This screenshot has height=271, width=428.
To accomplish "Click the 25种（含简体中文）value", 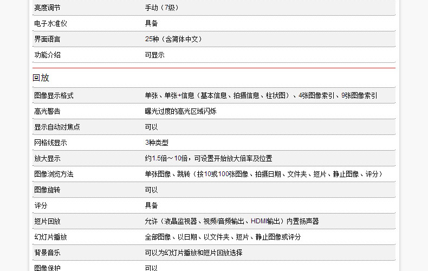I will point(173,39).
